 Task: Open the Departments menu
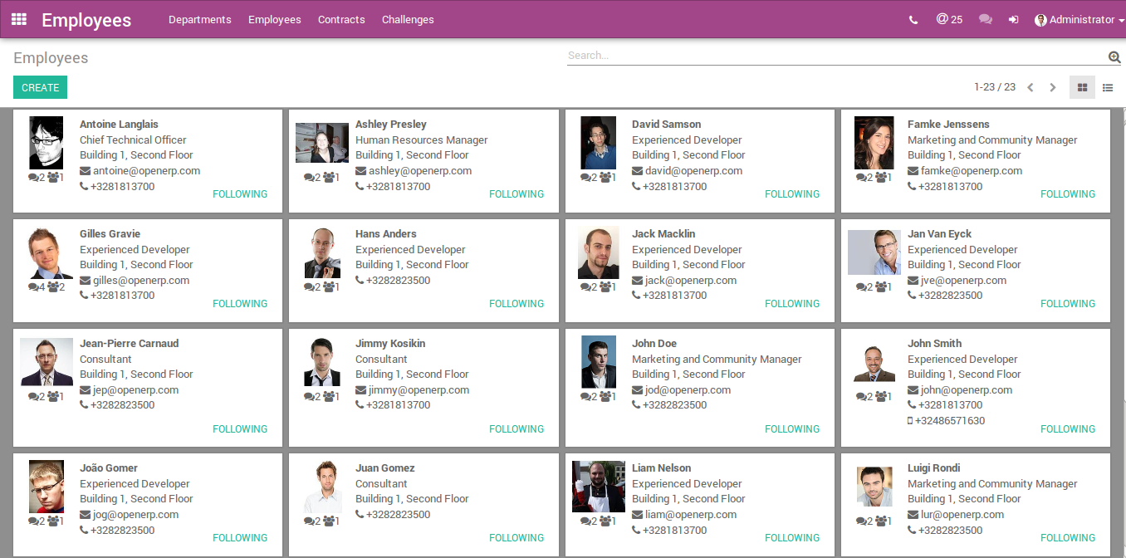(x=200, y=20)
